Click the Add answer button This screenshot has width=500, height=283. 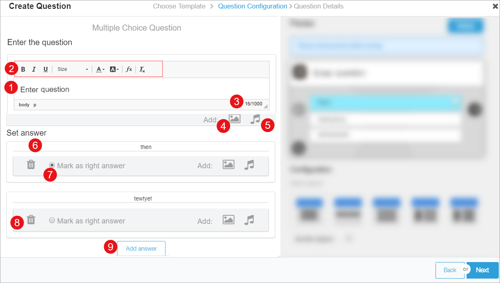coord(141,248)
